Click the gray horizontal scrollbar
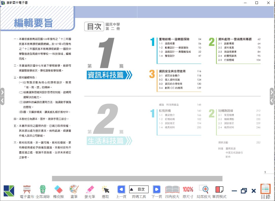Viewport: 275px width, 201px height. coord(137,178)
